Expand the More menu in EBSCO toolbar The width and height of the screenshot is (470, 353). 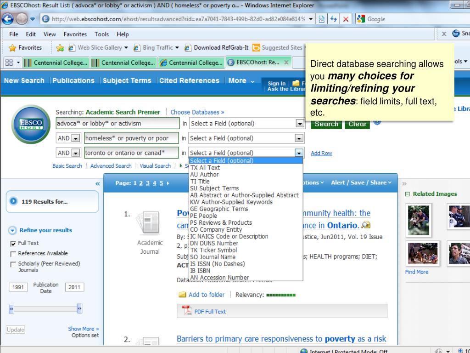(x=241, y=81)
